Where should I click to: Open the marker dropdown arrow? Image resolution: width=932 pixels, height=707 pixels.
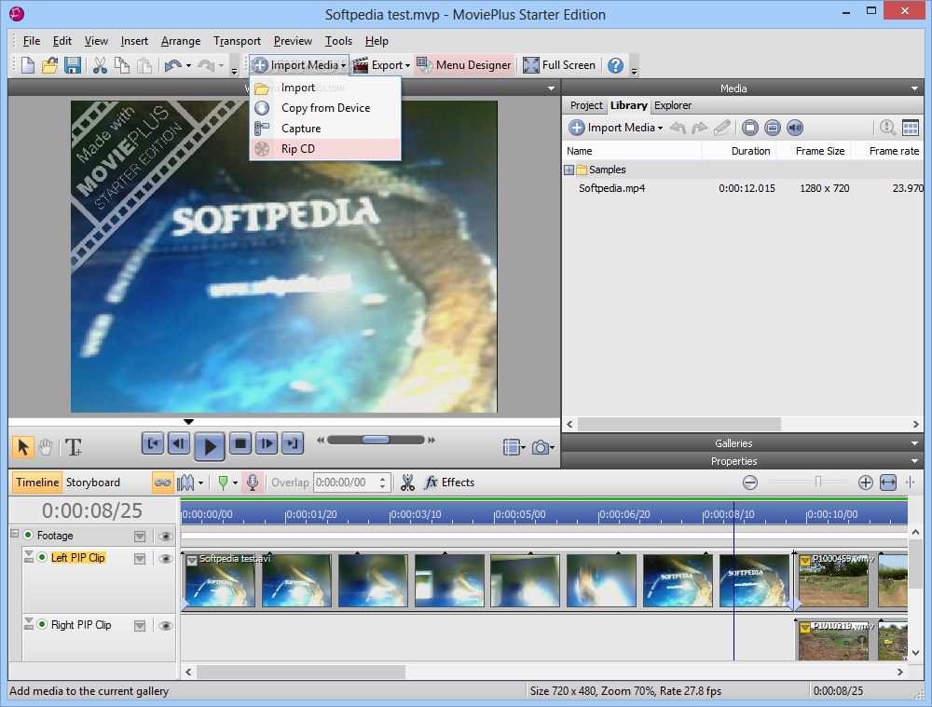coord(236,483)
